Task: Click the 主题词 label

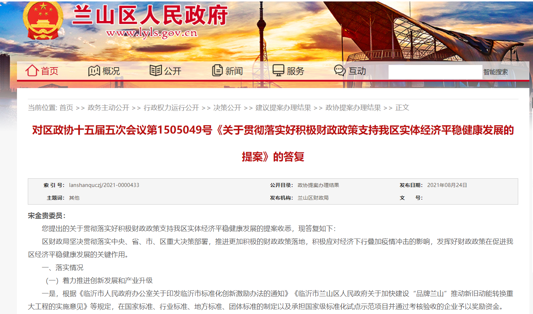Action: tap(55, 198)
